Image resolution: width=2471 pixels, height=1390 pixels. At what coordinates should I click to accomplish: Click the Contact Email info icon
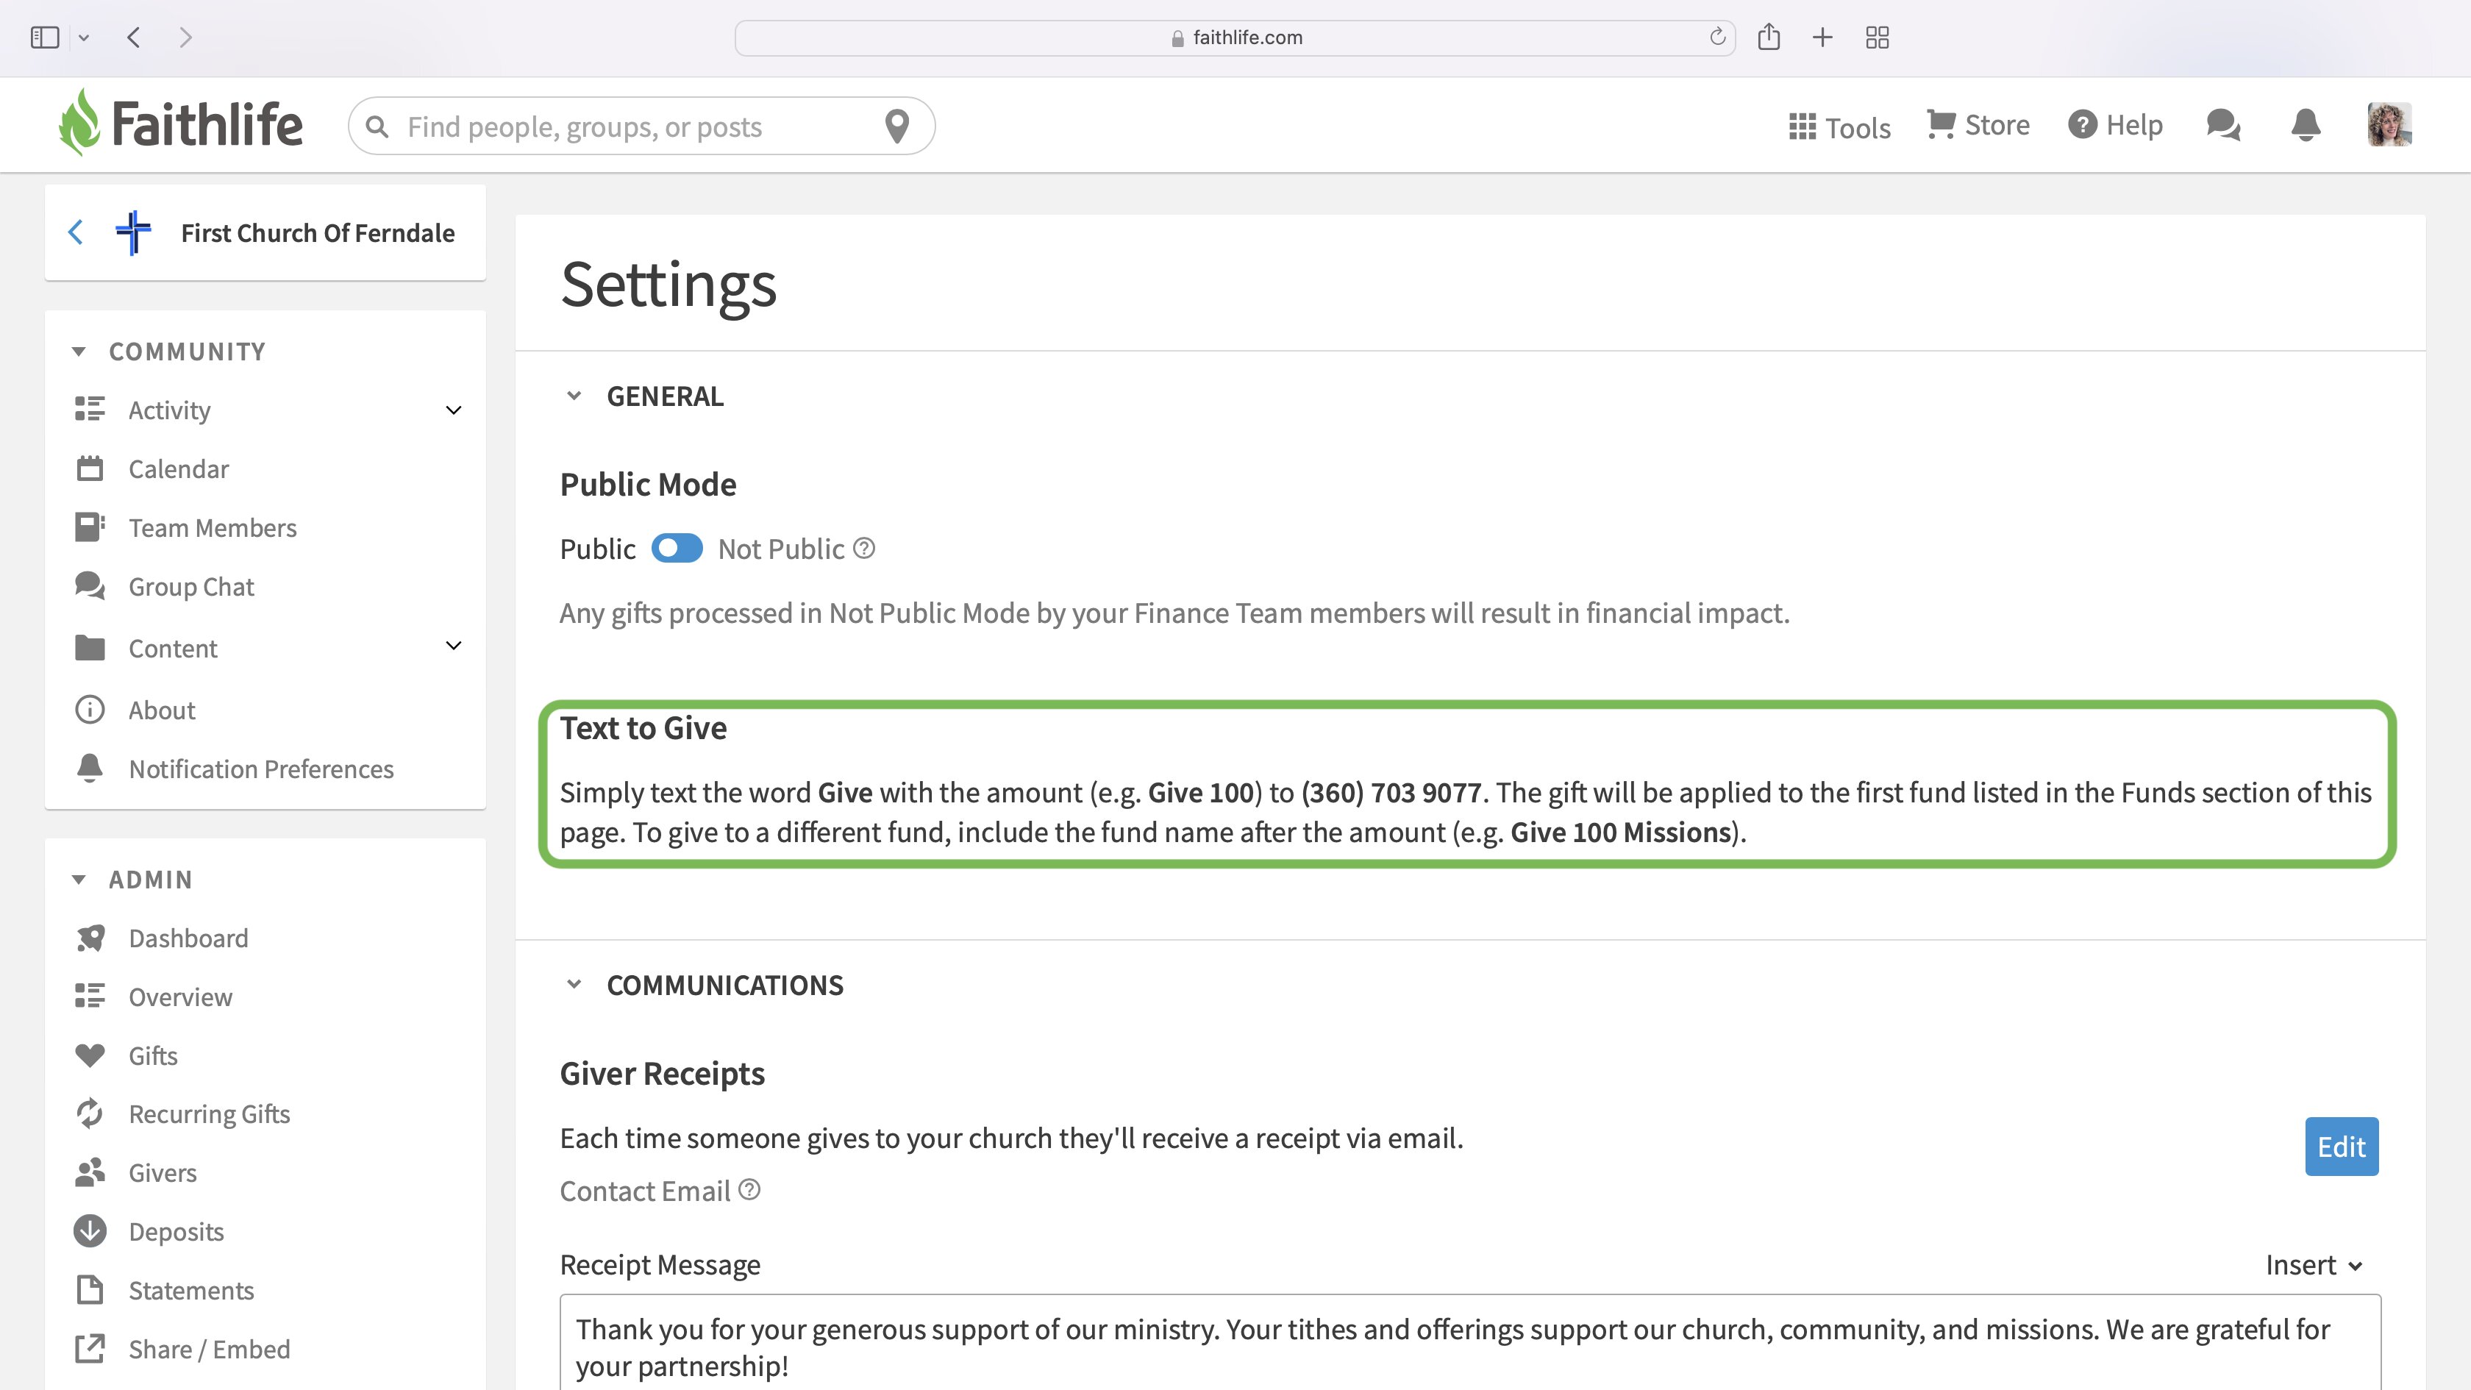click(750, 1189)
